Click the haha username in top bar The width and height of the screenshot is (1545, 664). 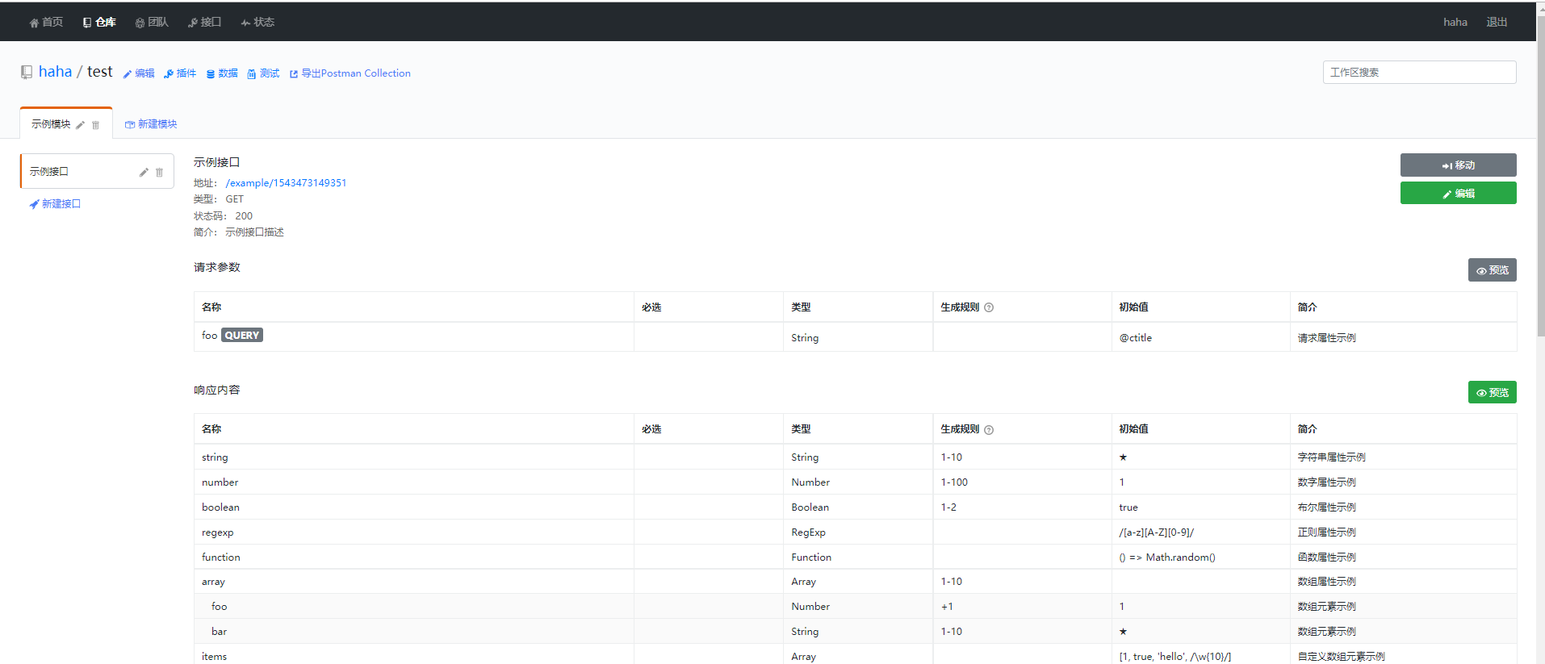tap(1455, 22)
